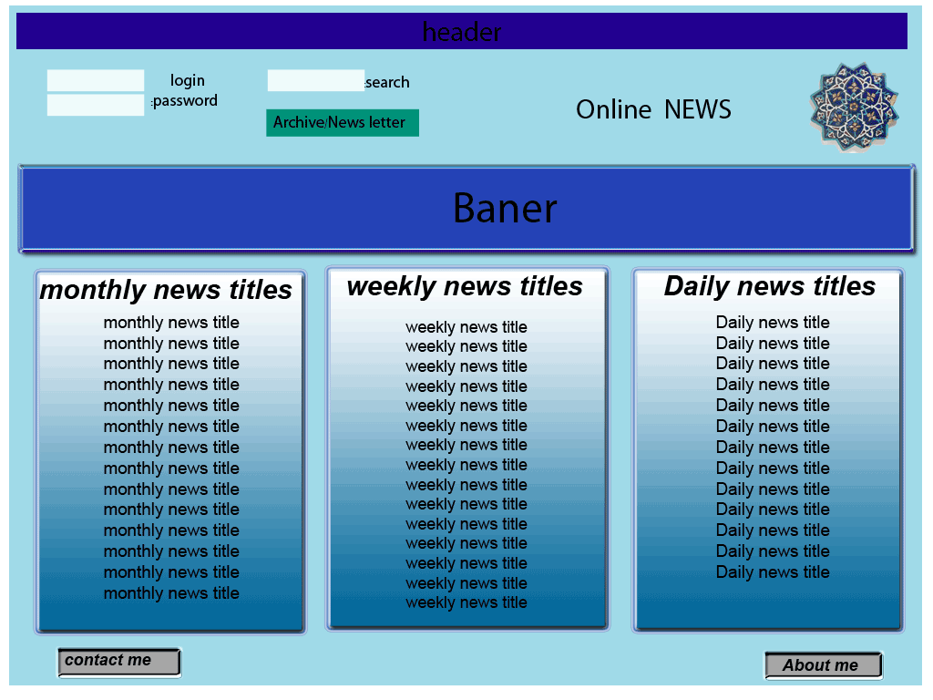Screen dimensions: 933x700
Task: Open the first monthly news title link
Action: click(x=171, y=323)
